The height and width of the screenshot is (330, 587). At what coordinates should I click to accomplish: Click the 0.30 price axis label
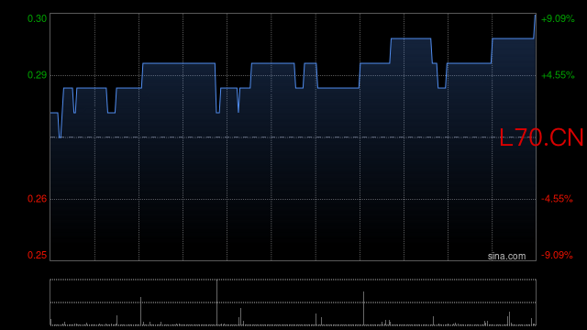tap(37, 18)
